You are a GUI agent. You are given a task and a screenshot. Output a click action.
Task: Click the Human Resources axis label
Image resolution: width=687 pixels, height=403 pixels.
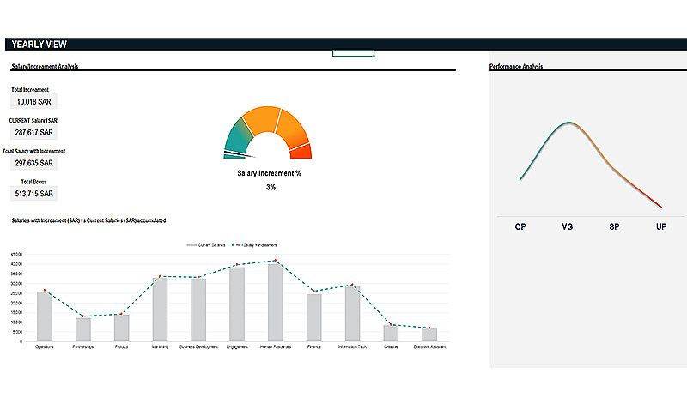275,346
